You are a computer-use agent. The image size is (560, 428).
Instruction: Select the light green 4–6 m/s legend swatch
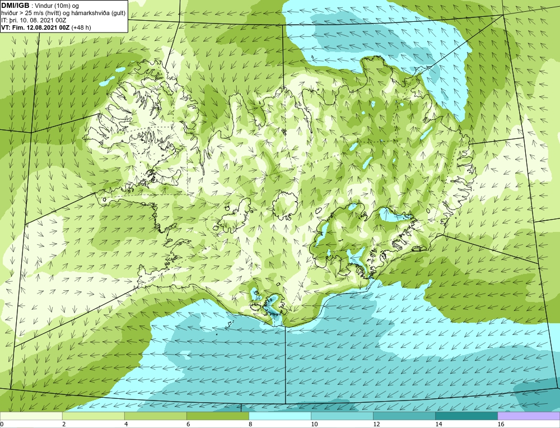[155, 416]
